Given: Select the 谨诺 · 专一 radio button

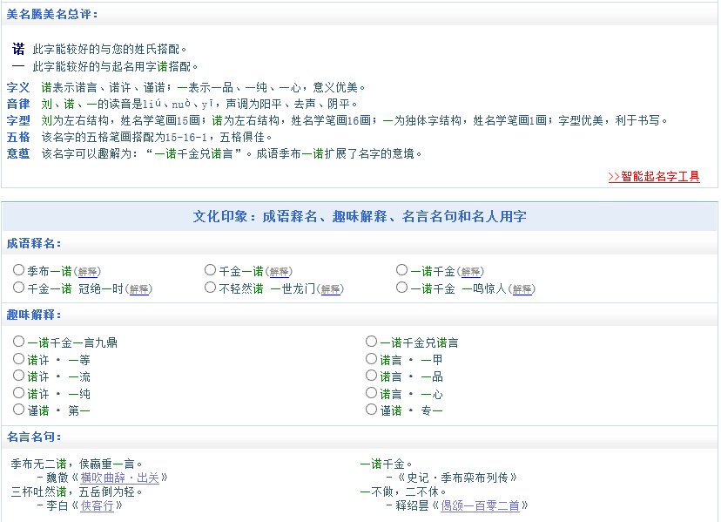Looking at the screenshot, I should tap(372, 409).
